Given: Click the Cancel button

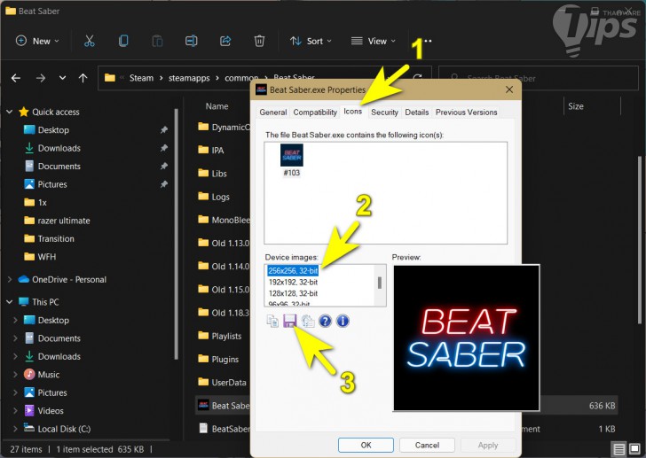Looking at the screenshot, I should (x=427, y=445).
